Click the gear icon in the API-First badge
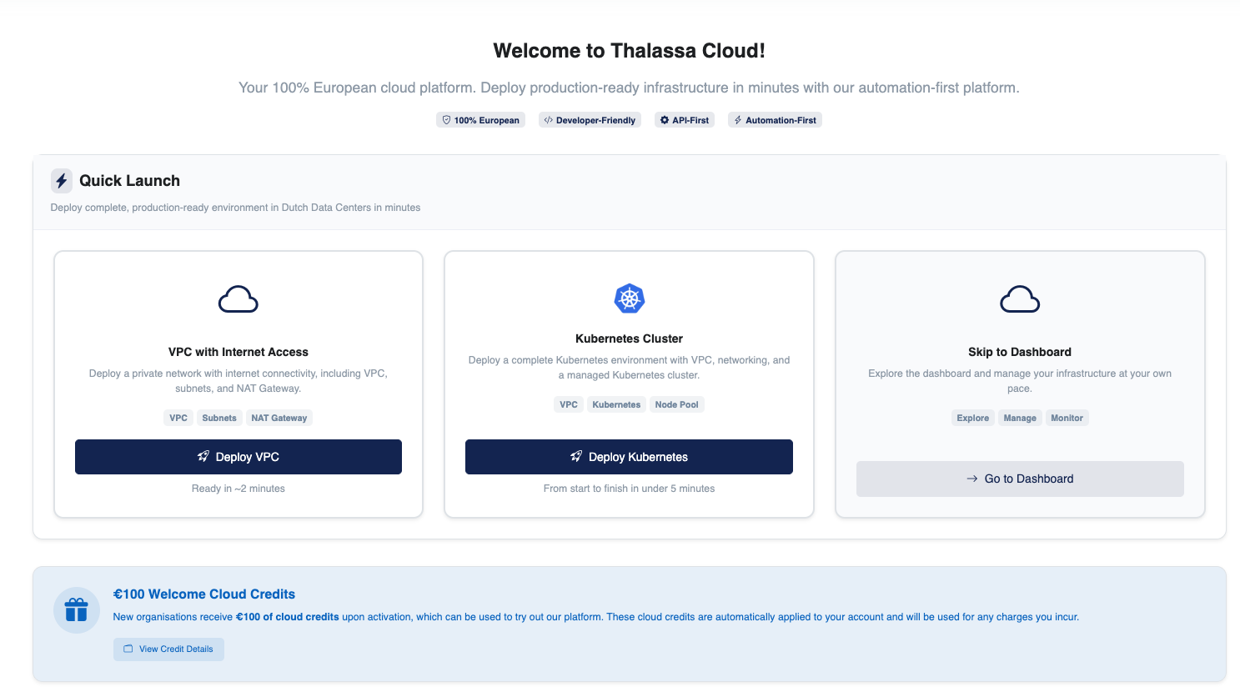Screen dimensions: 1240x697 [x=663, y=119]
